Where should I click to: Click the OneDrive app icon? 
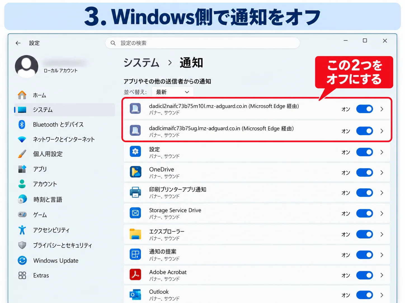pos(135,172)
